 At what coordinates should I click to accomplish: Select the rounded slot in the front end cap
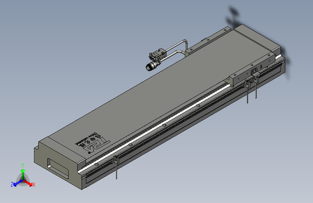tap(58, 168)
